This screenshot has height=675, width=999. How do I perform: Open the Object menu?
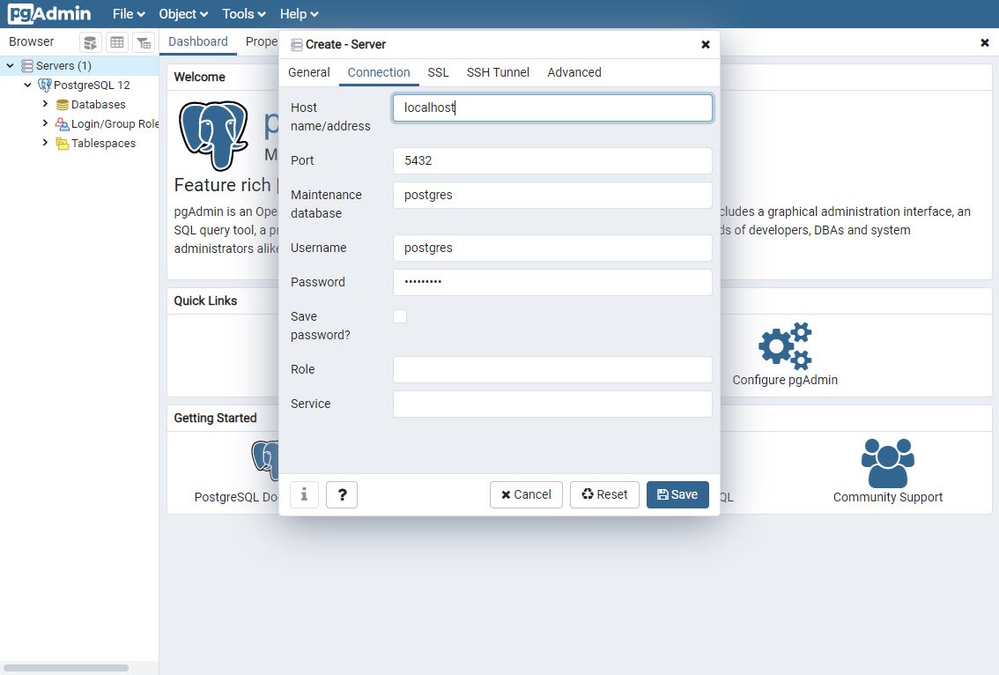point(183,14)
